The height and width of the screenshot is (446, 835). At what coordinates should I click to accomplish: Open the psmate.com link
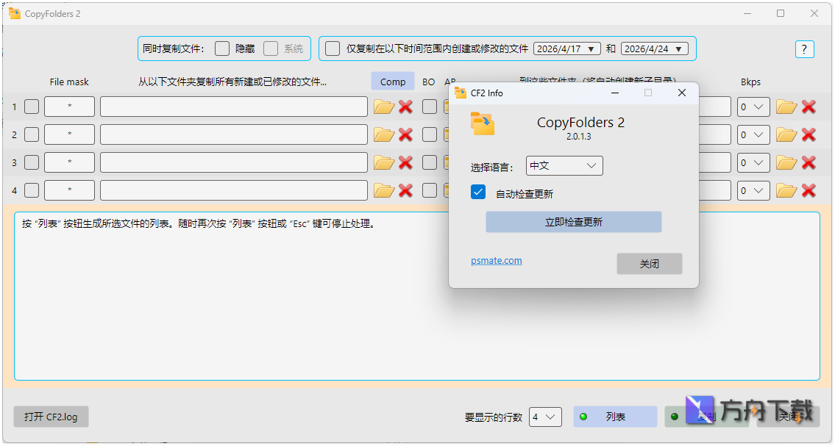(x=496, y=260)
